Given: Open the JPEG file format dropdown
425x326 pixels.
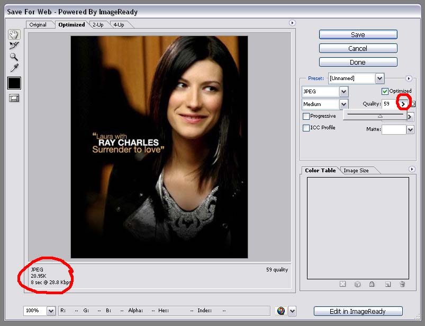Looking at the screenshot, I should click(x=343, y=92).
